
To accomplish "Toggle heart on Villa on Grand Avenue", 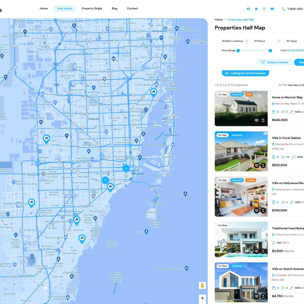I will 256,296.
